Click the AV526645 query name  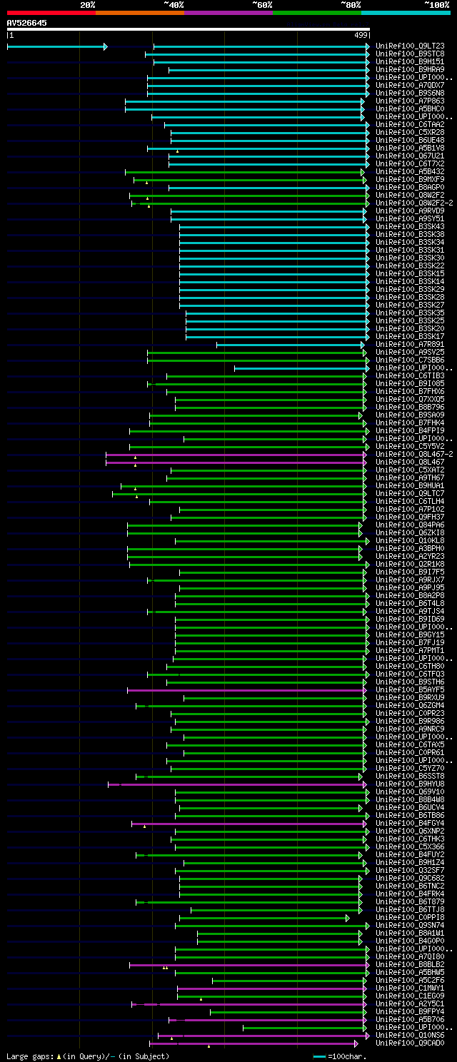27,23
